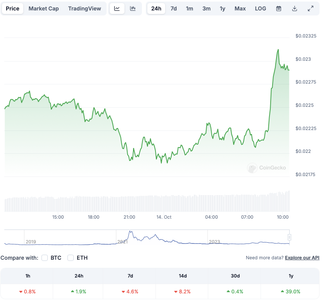Set chart range to 7d
323x305 pixels.
[174, 9]
